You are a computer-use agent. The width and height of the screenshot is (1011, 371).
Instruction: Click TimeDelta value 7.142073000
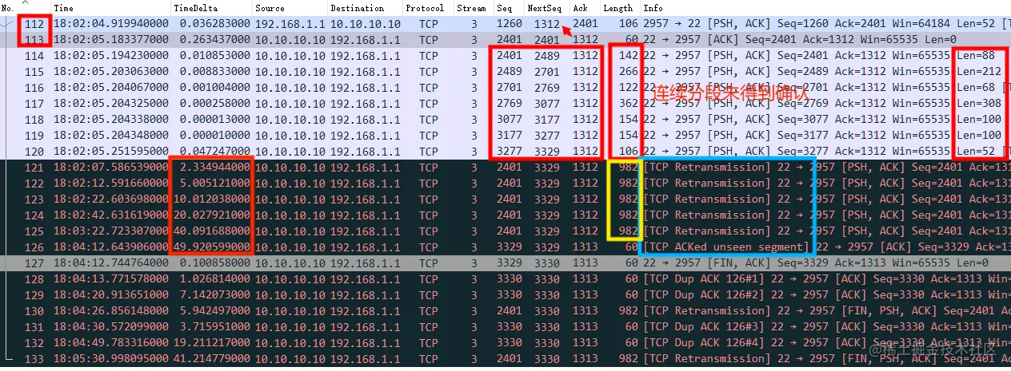click(214, 295)
